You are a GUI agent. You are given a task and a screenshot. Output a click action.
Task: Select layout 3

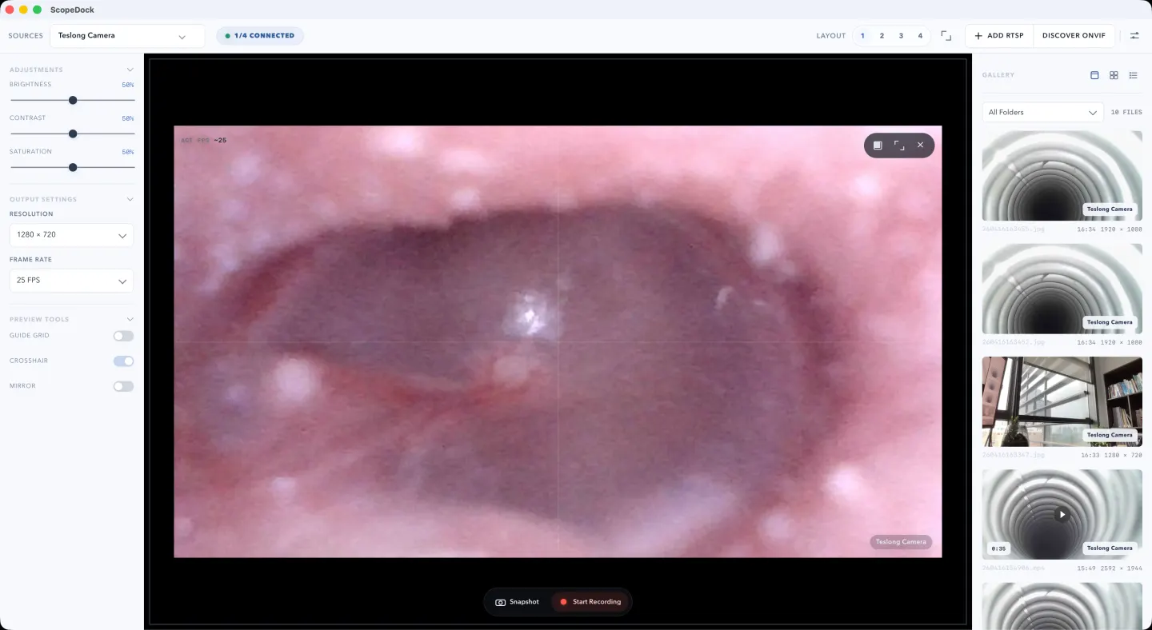901,36
